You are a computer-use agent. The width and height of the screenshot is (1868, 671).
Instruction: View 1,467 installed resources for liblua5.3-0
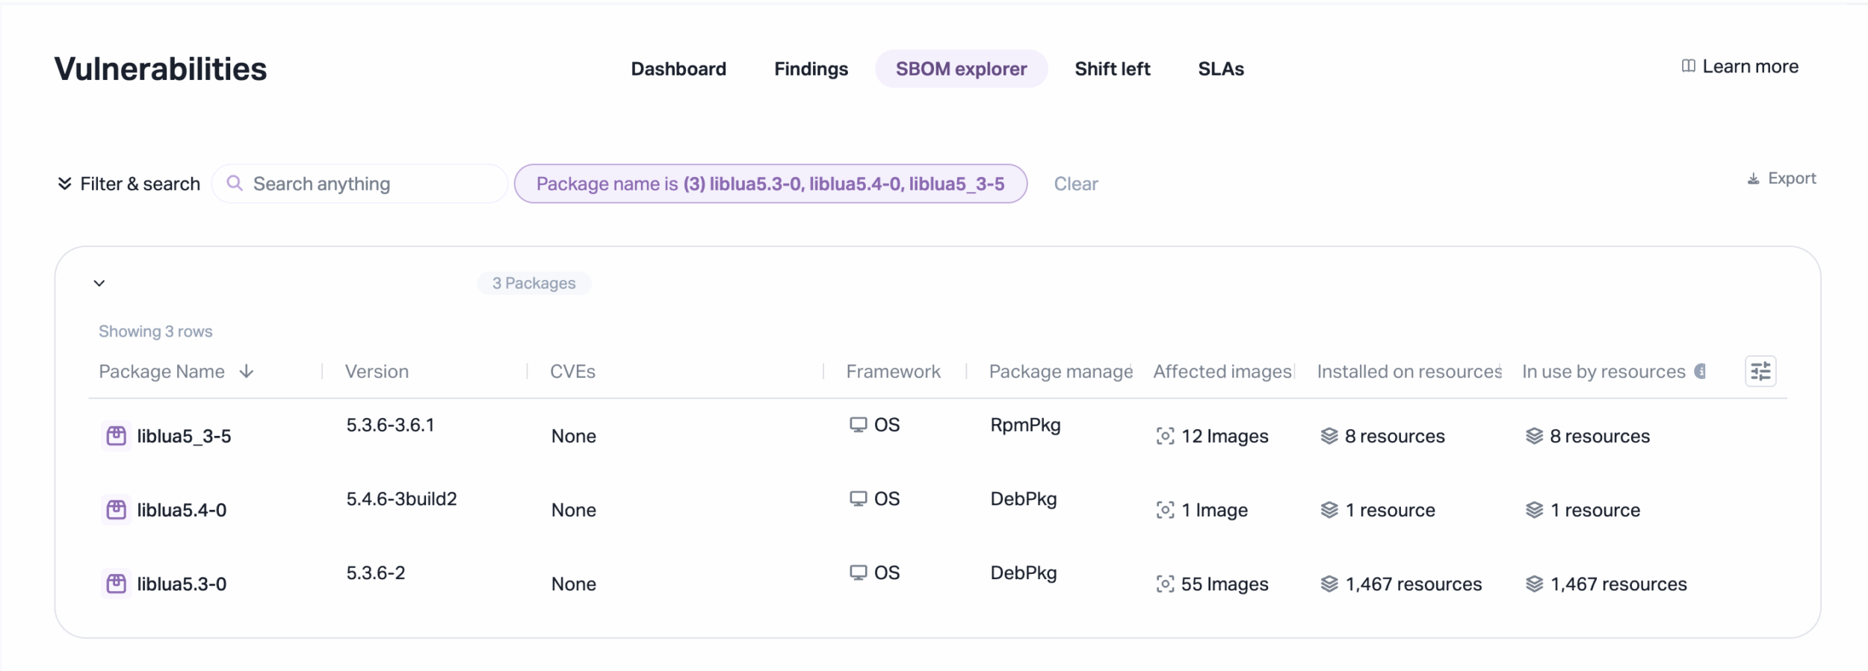pos(1413,584)
